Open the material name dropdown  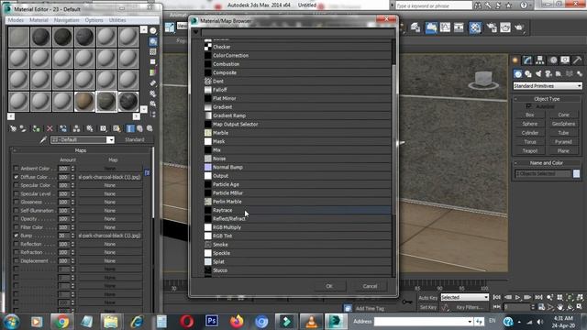click(x=110, y=140)
